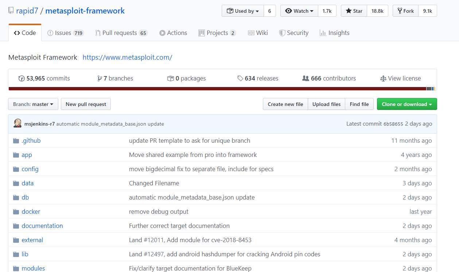This screenshot has height=272, width=459.
Task: Open the 1.7k watchers count
Action: click(327, 11)
